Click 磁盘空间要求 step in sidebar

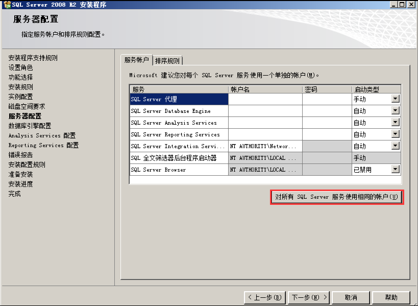coord(27,106)
